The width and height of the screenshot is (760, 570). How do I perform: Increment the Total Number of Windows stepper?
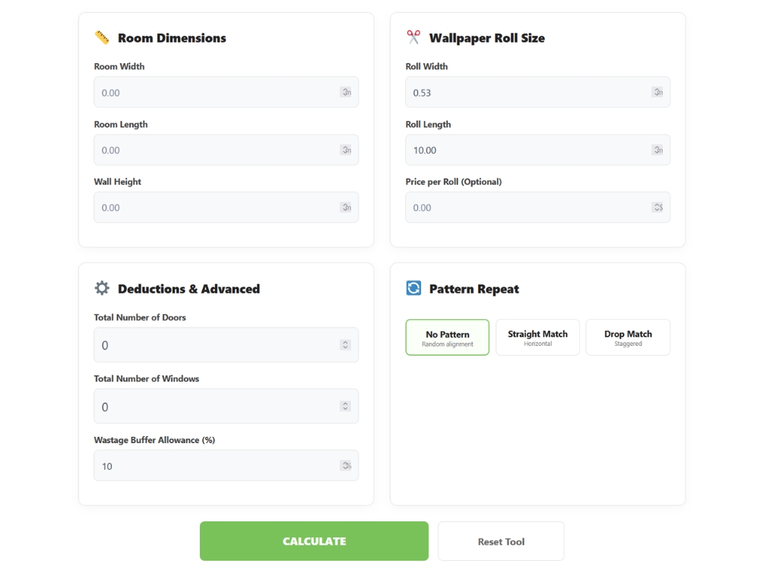[347, 403]
